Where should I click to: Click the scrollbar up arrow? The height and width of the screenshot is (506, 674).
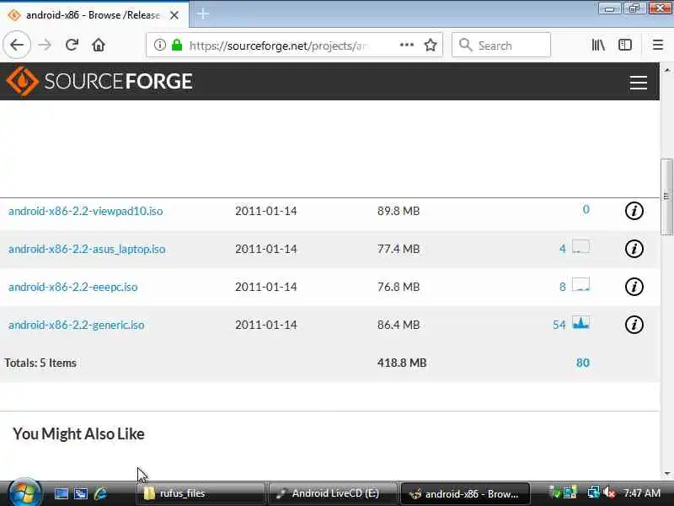click(666, 69)
